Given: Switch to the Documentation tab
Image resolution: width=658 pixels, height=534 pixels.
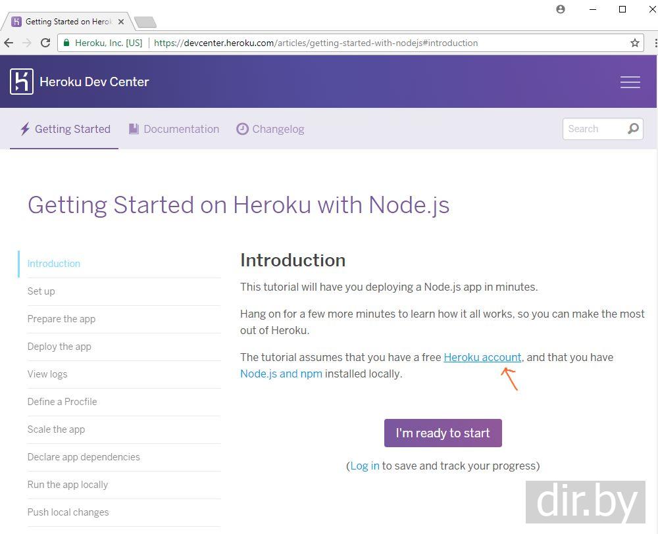Looking at the screenshot, I should point(174,129).
